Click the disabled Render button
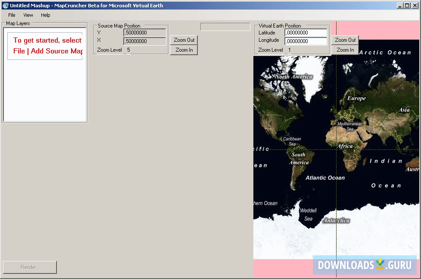421x279 pixels. 29,267
